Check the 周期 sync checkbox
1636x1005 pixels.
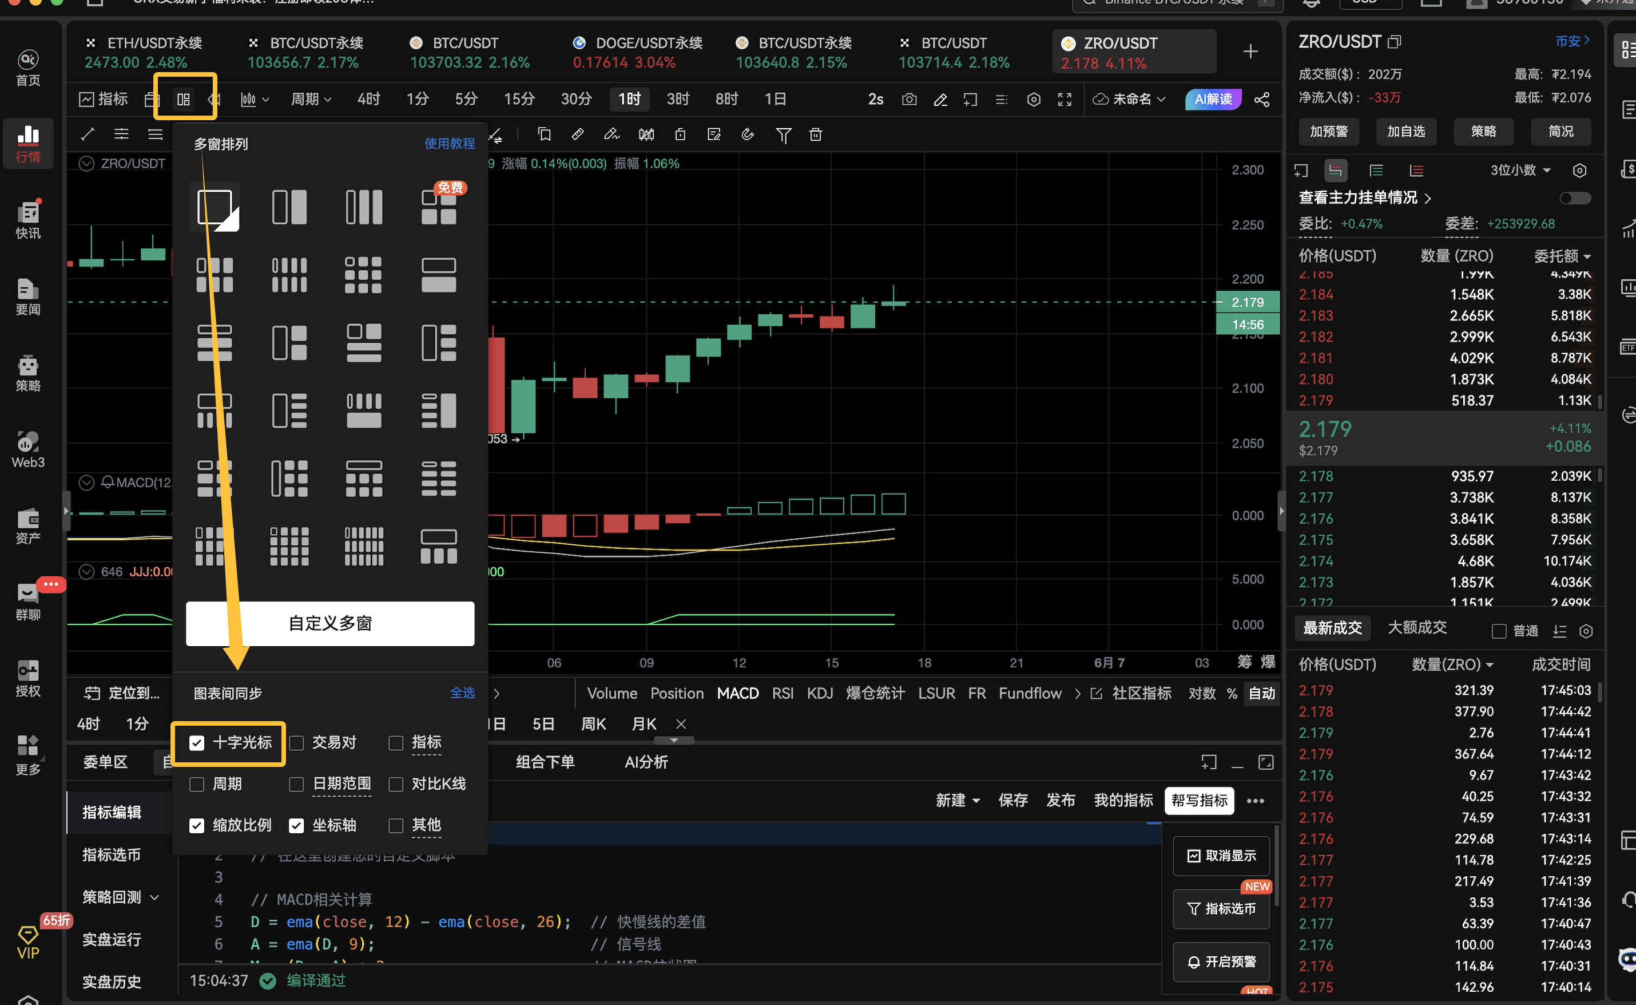197,784
